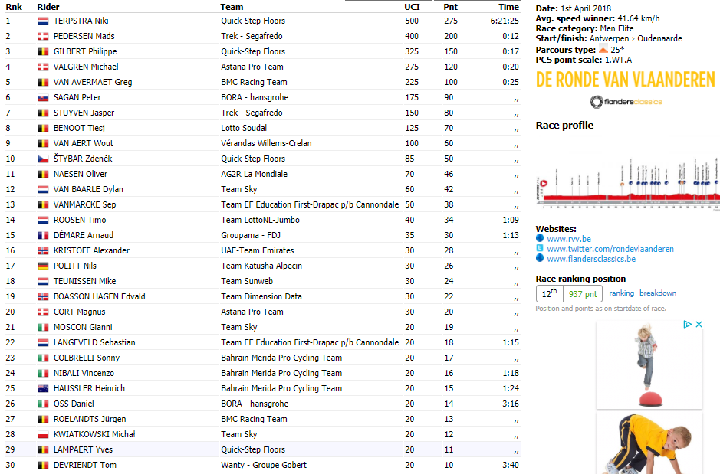
Task: Click the Norwegian flag beside KRISTOFF Alexander
Action: (43, 250)
